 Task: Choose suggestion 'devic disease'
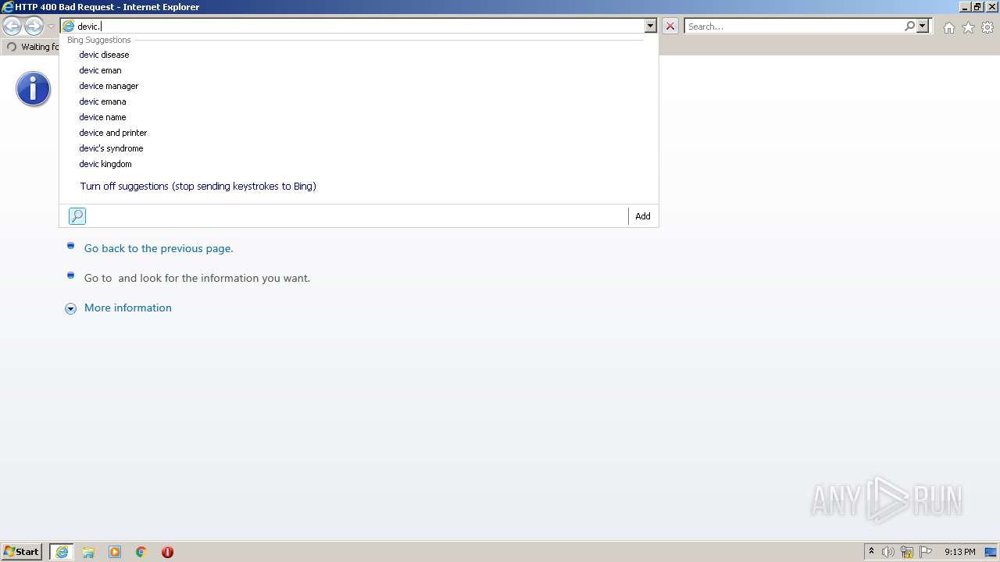(x=104, y=55)
